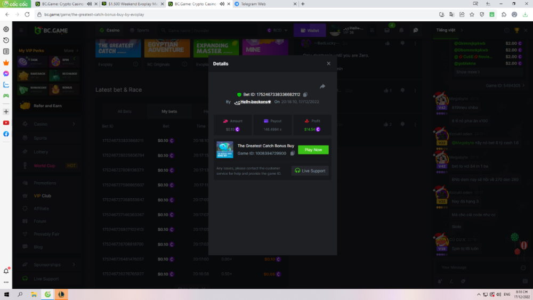Click The Greatest Catch Bonus Buy thumbnail
The height and width of the screenshot is (300, 533).
(224, 150)
